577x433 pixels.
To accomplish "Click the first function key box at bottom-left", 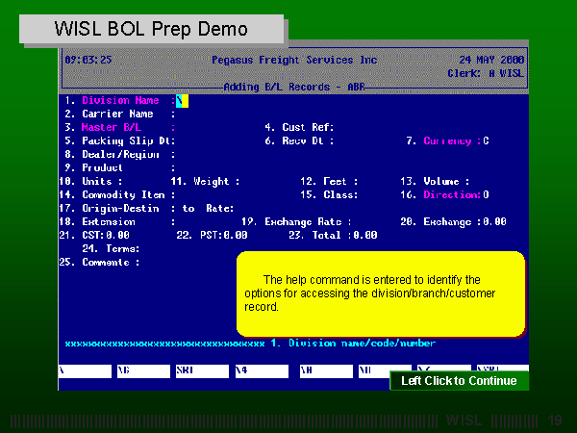I will 85,369.
